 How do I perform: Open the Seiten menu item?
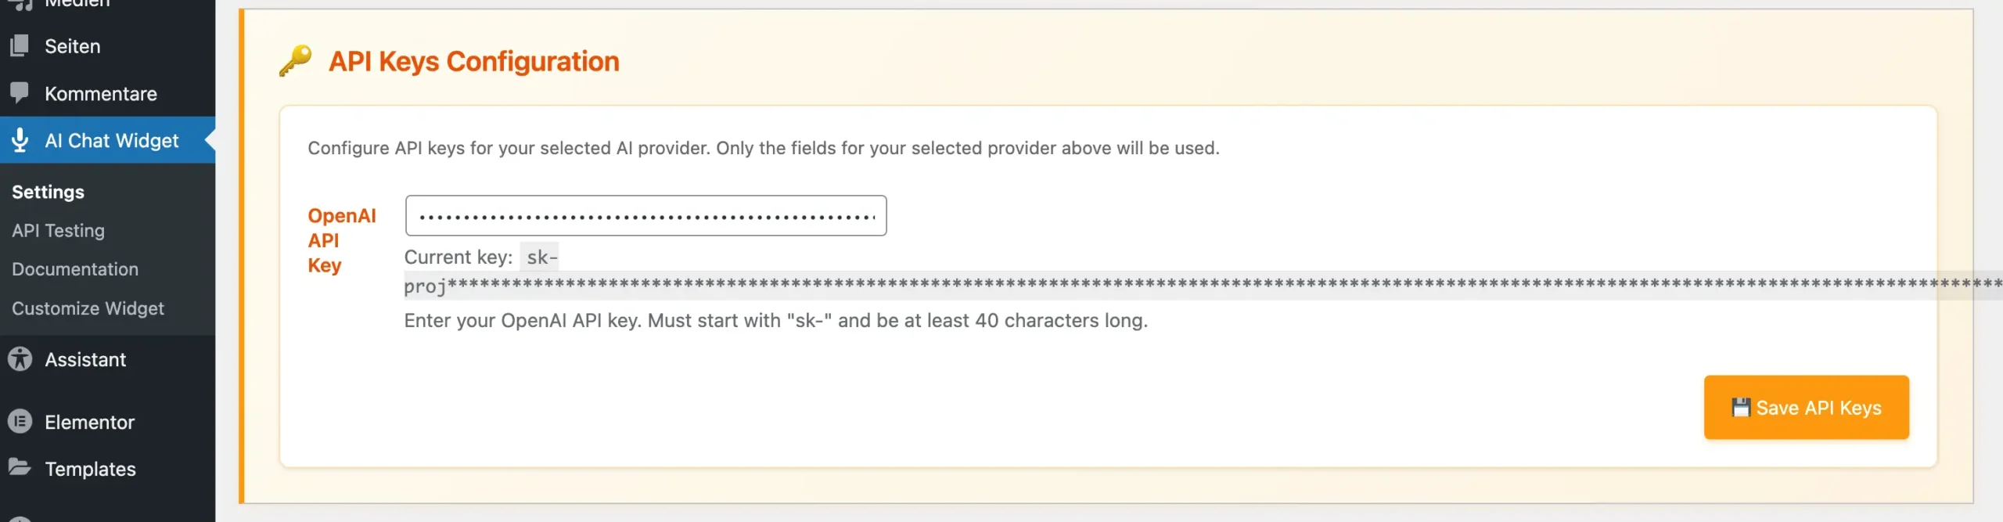coord(73,46)
